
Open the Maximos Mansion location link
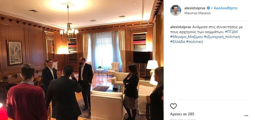(x=197, y=13)
